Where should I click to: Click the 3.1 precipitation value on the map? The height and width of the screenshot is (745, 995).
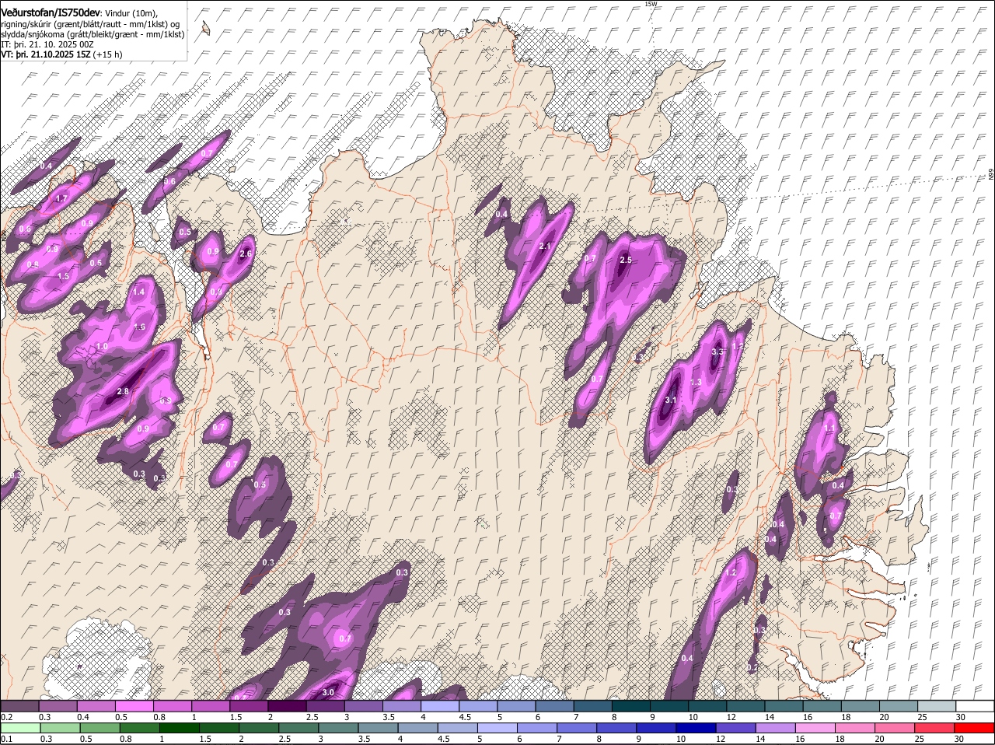(x=671, y=400)
